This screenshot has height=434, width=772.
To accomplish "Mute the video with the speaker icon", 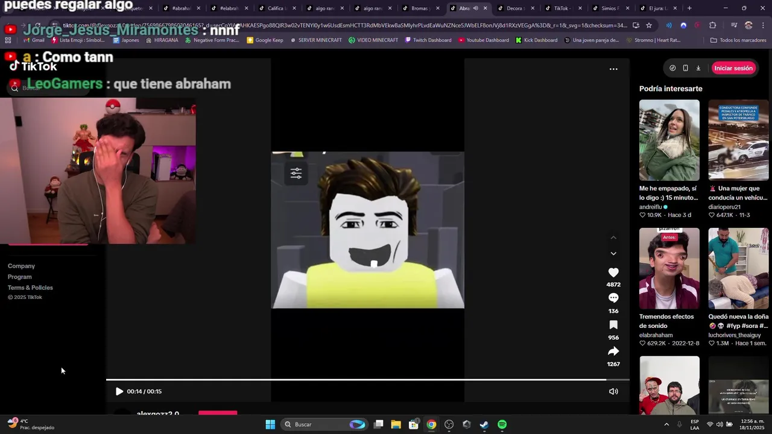I will click(x=613, y=391).
